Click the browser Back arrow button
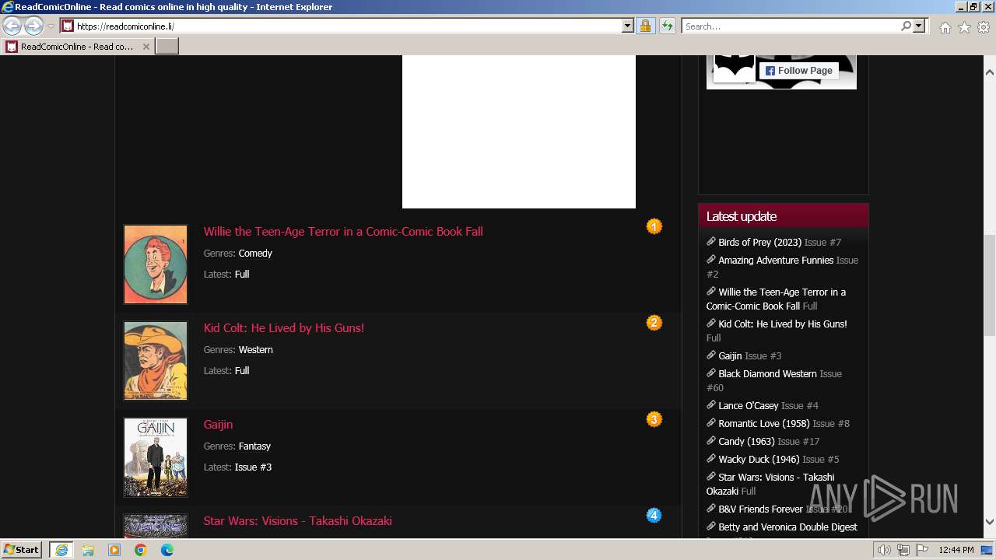The width and height of the screenshot is (996, 560). point(12,26)
